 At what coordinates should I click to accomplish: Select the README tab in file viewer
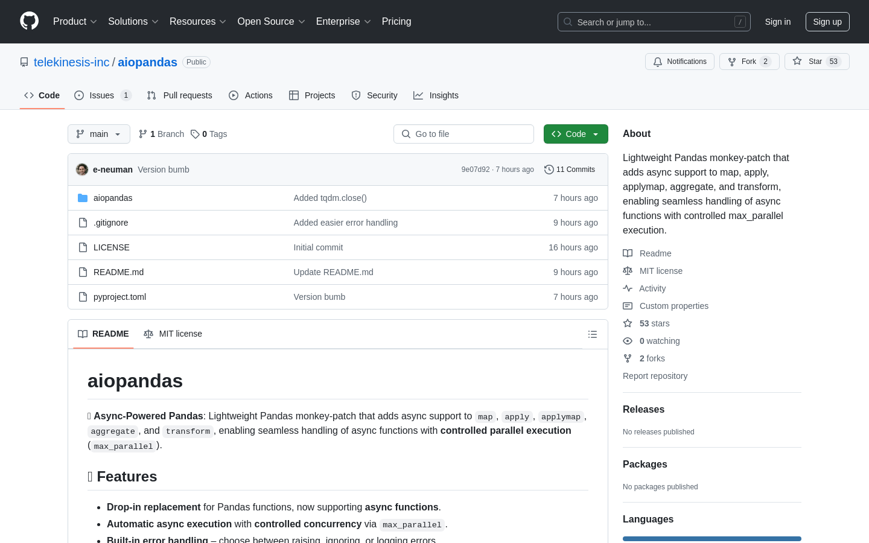point(103,334)
